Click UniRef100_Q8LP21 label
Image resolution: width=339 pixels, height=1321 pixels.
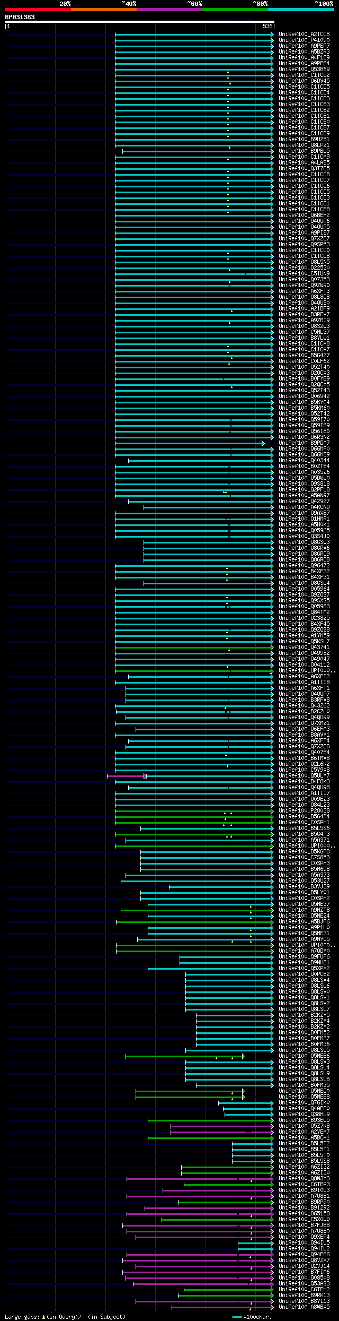point(304,145)
